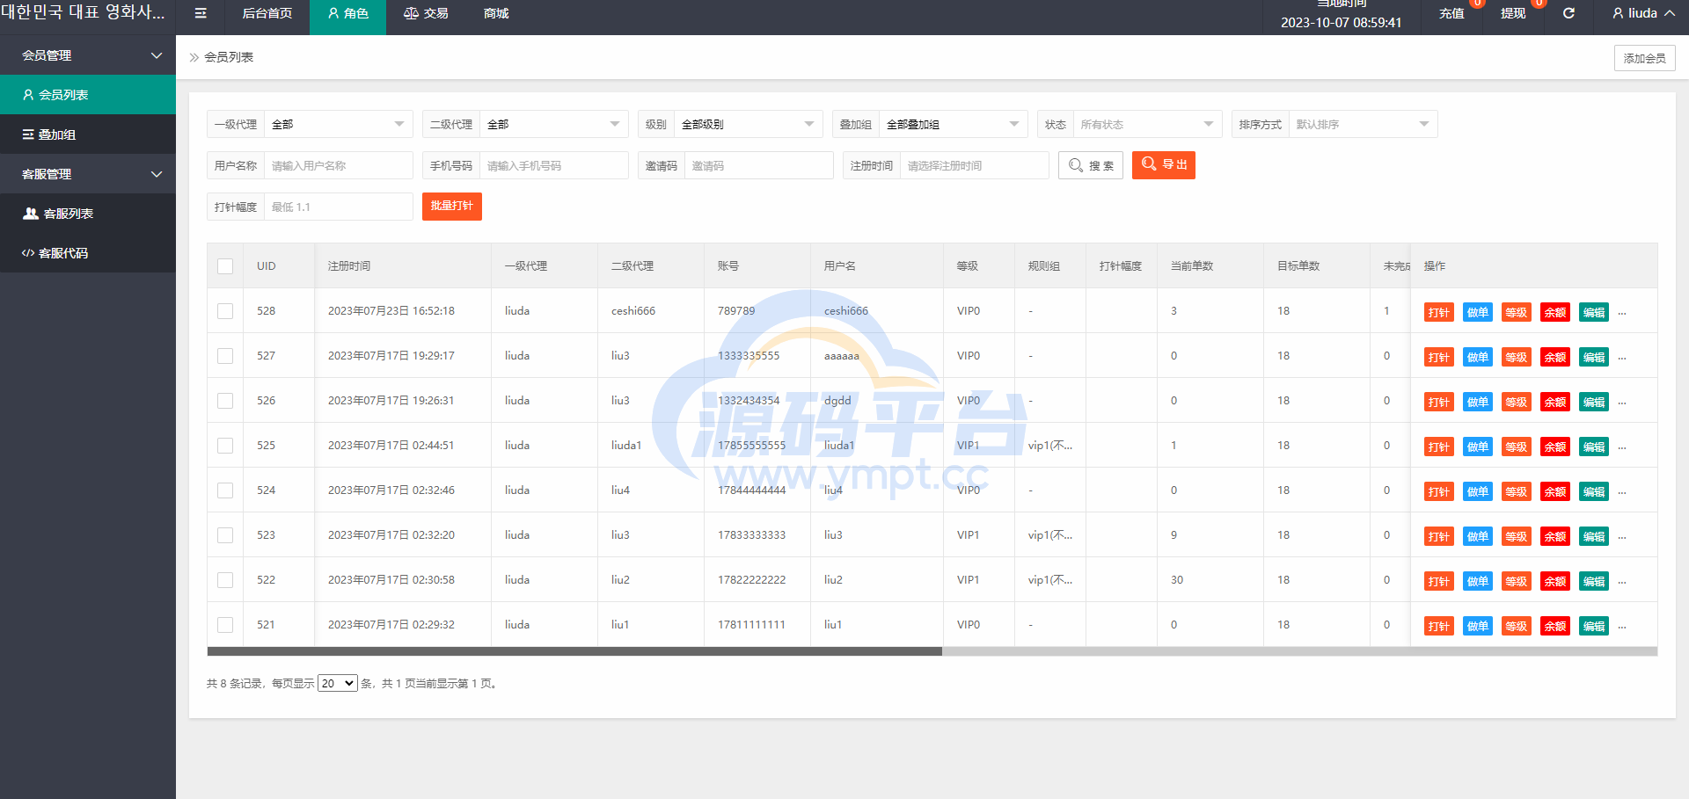Toggle the select-all checkbox in table header
This screenshot has width=1689, height=799.
point(225,266)
